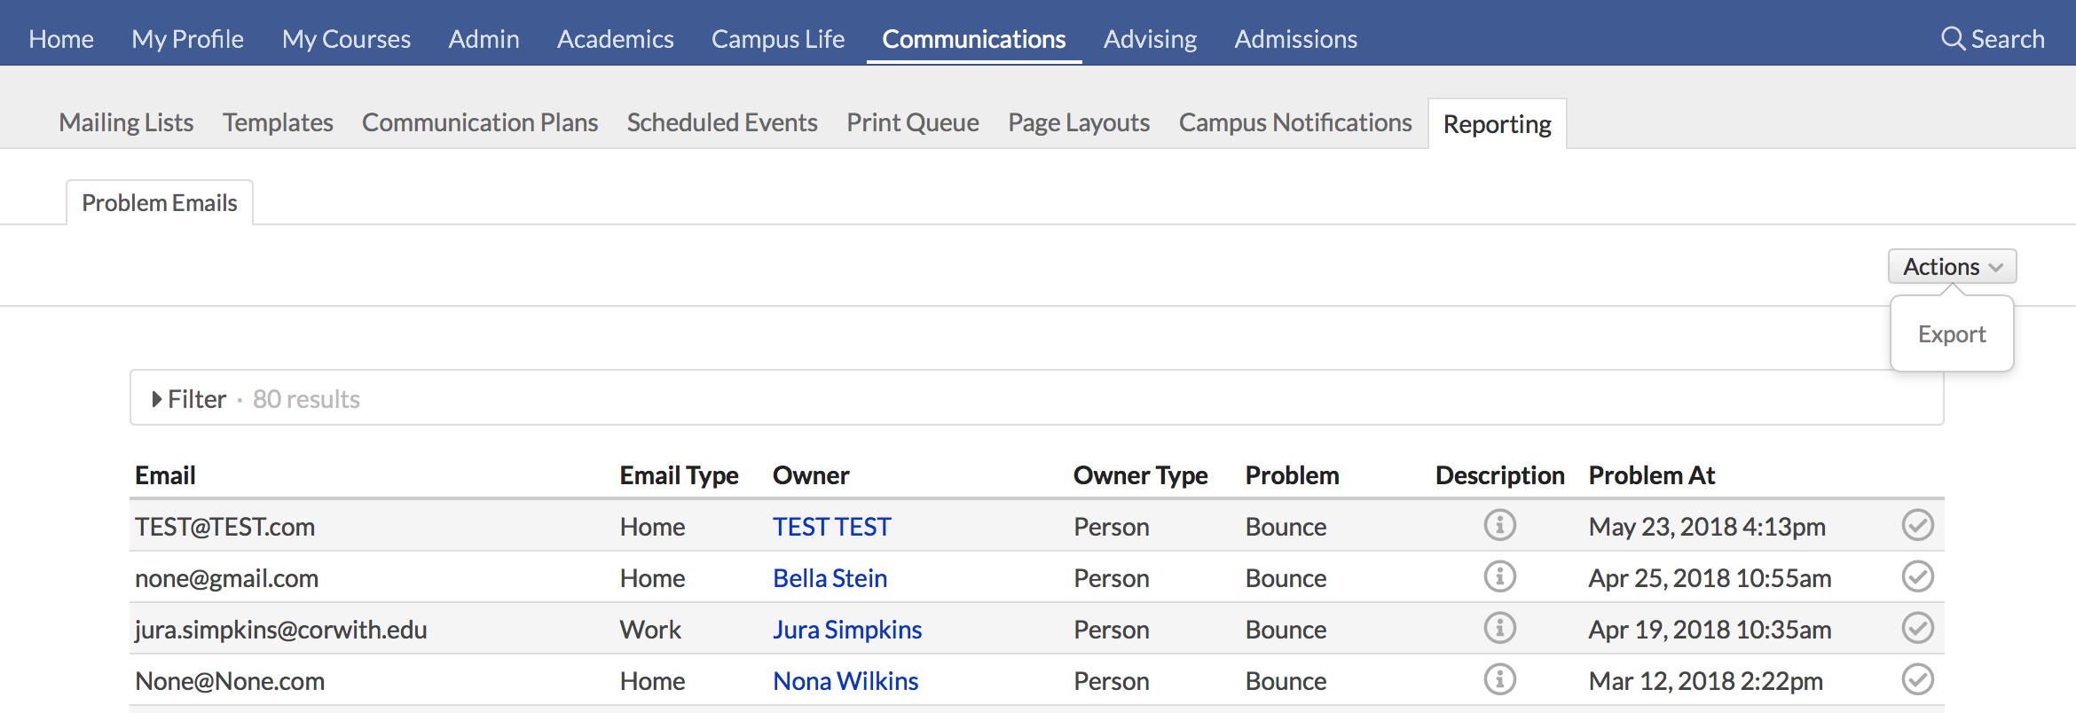Screen dimensions: 2076x713
Task: Open the Scheduled Events tab
Action: (x=721, y=122)
